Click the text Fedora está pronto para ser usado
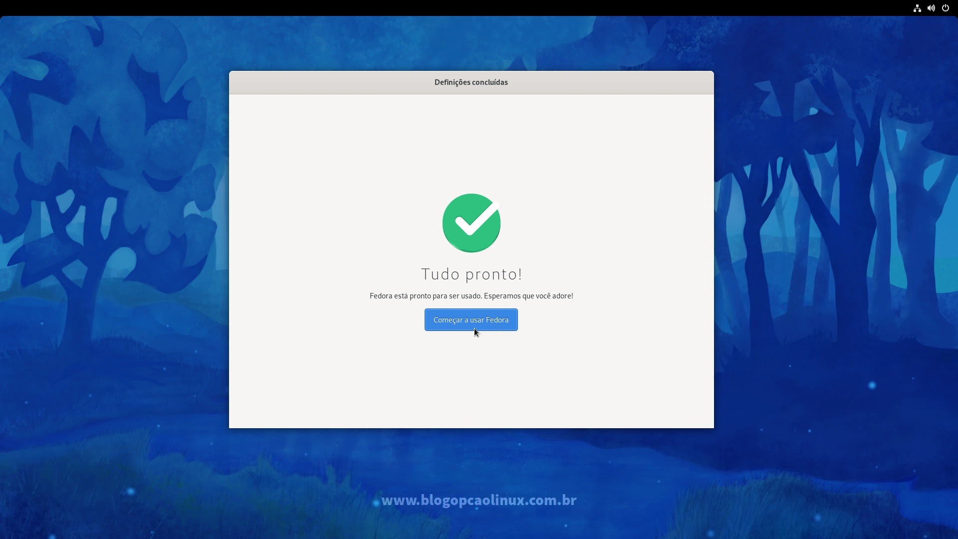Image resolution: width=958 pixels, height=539 pixels. [x=426, y=296]
